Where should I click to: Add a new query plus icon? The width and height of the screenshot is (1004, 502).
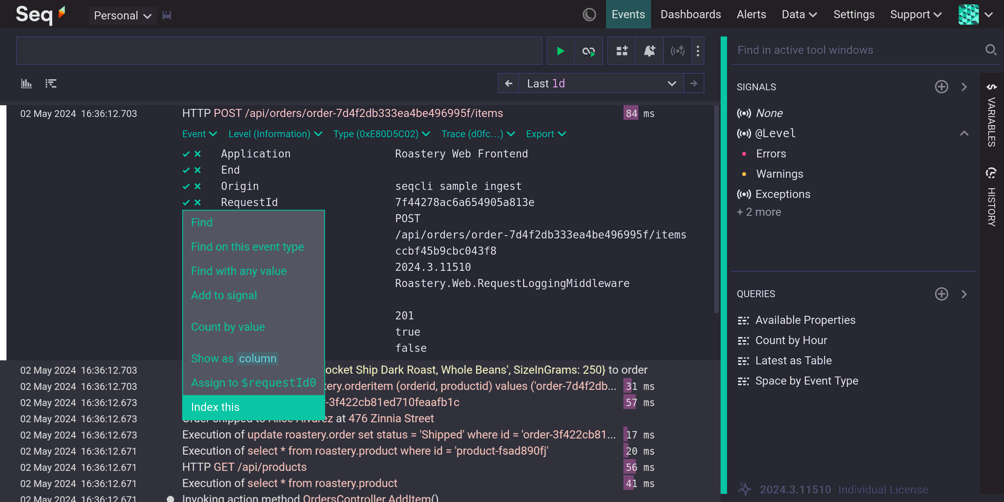click(x=942, y=294)
